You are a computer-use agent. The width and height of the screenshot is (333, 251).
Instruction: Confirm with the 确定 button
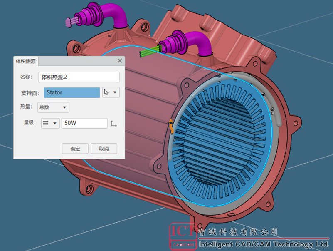(x=75, y=149)
